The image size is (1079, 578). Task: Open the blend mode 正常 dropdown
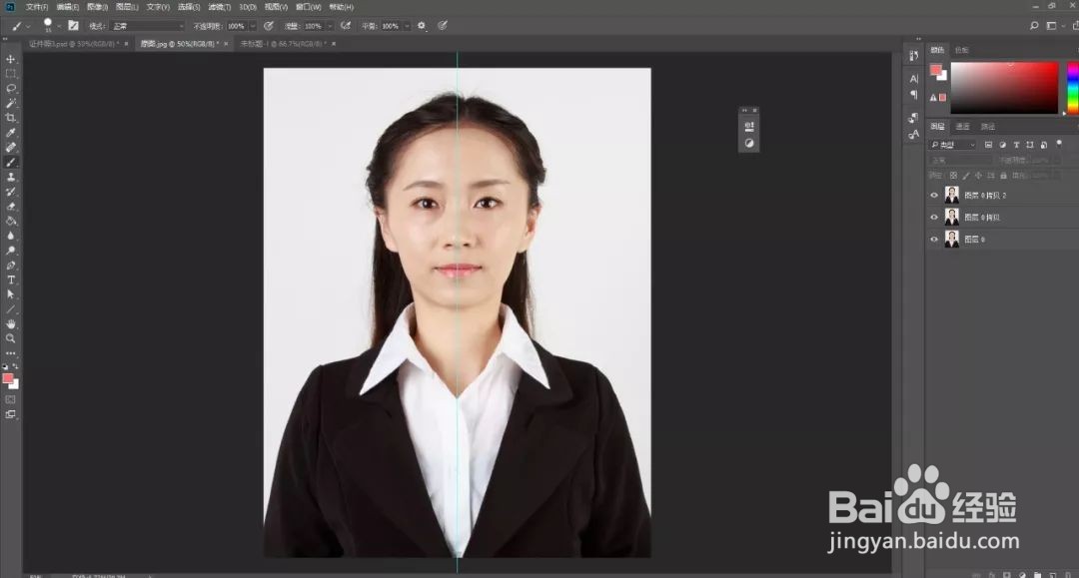tap(148, 25)
